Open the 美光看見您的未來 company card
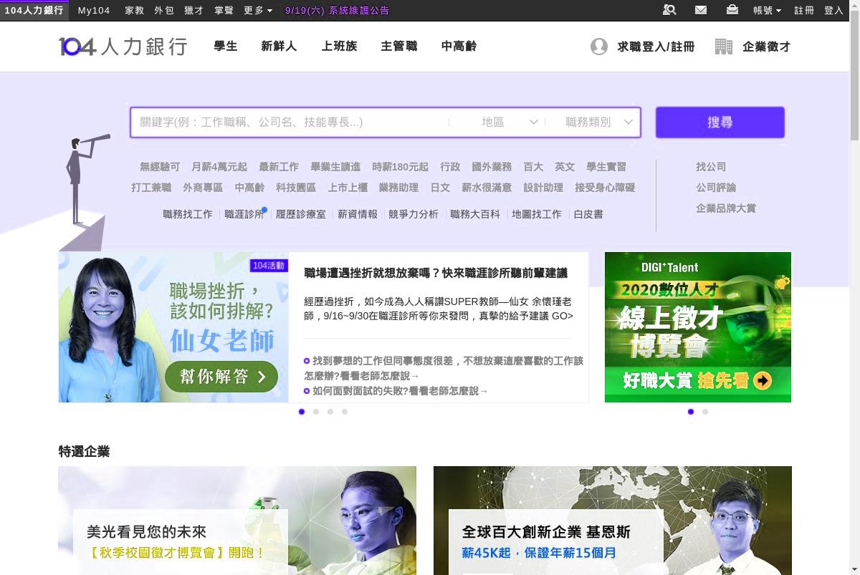Screen dimensions: 860x575 [x=237, y=521]
